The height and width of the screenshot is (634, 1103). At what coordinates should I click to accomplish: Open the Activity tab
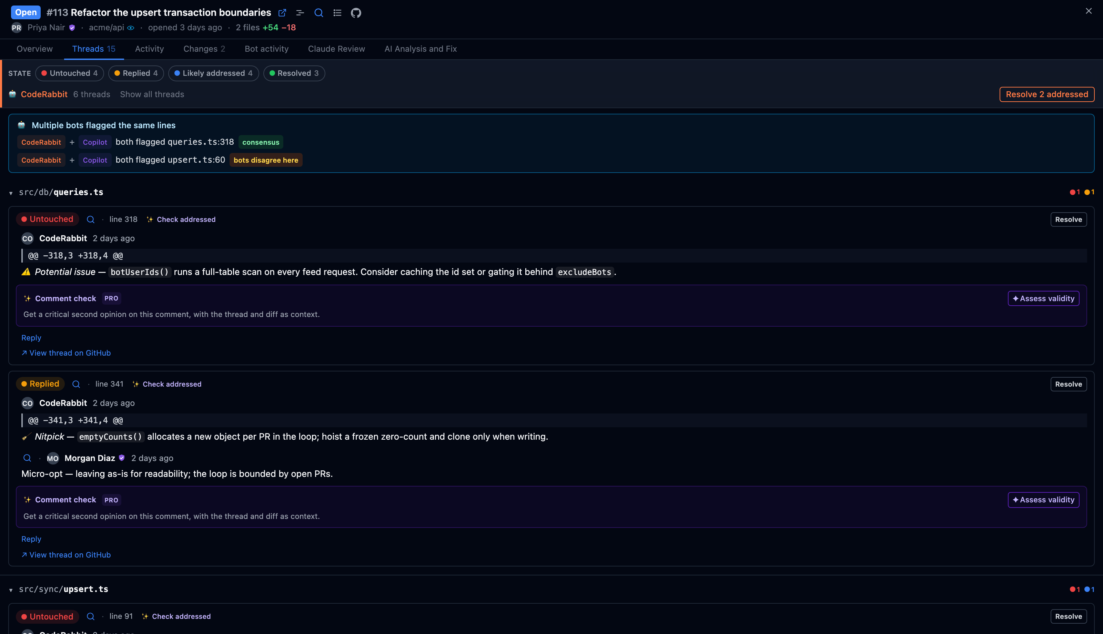(149, 49)
